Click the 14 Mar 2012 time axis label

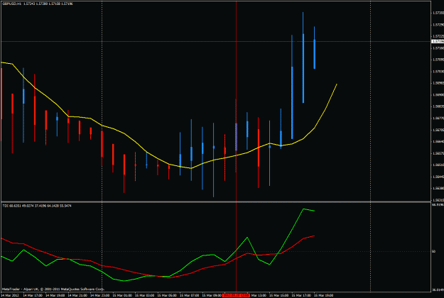point(10,295)
